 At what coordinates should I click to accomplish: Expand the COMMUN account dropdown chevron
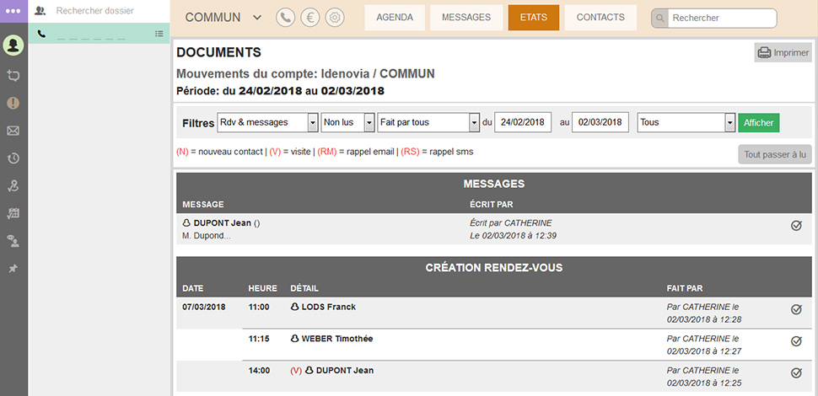(x=256, y=18)
